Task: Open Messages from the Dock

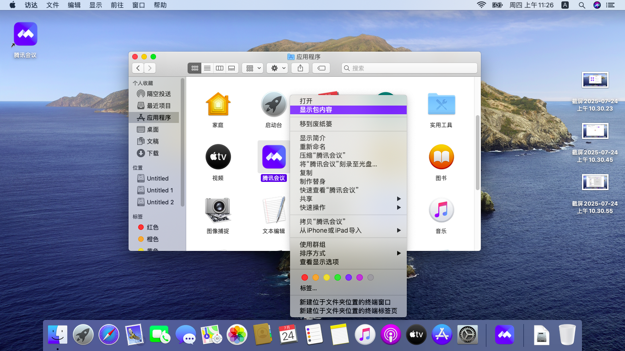Action: click(x=186, y=335)
